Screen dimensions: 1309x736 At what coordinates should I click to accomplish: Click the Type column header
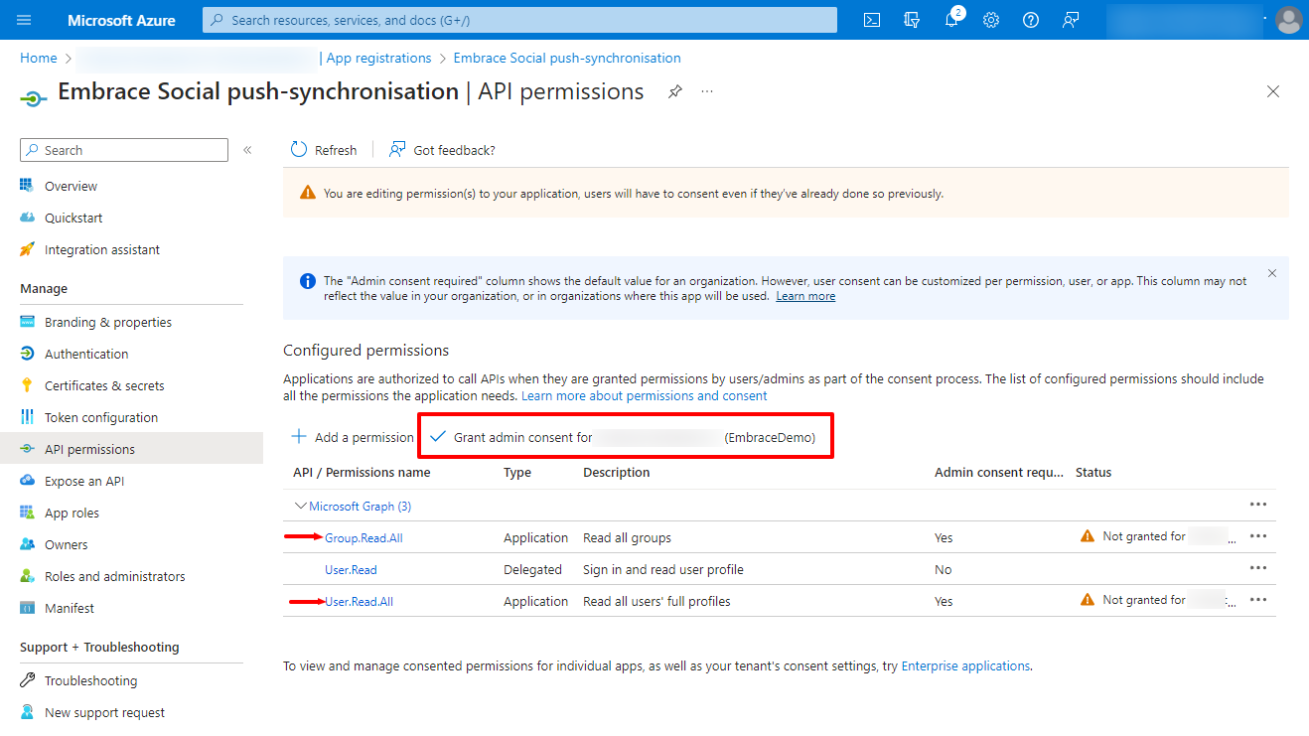[517, 472]
